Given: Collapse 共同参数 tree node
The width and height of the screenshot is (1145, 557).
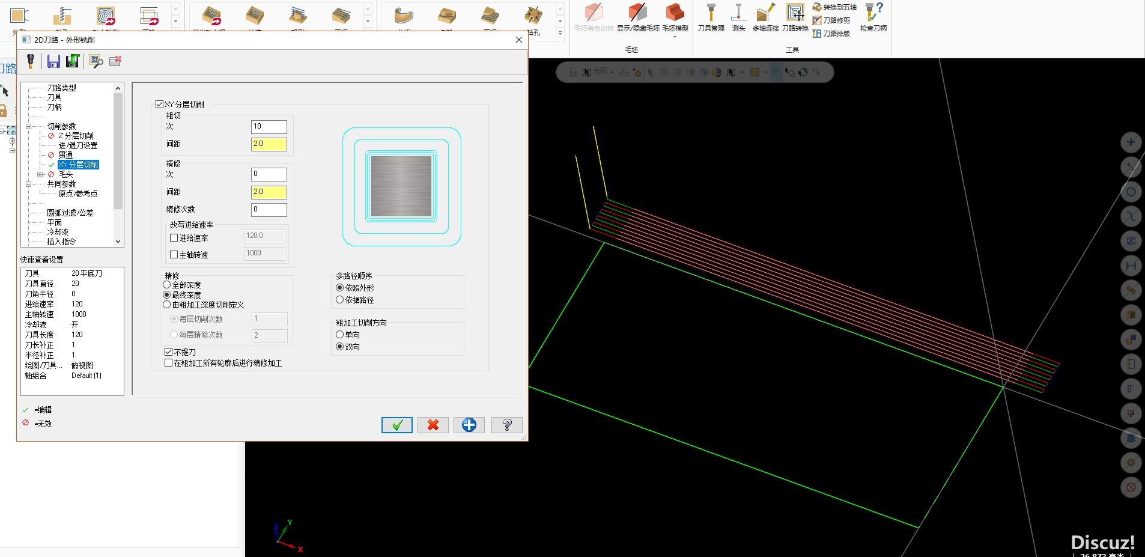Looking at the screenshot, I should point(28,184).
